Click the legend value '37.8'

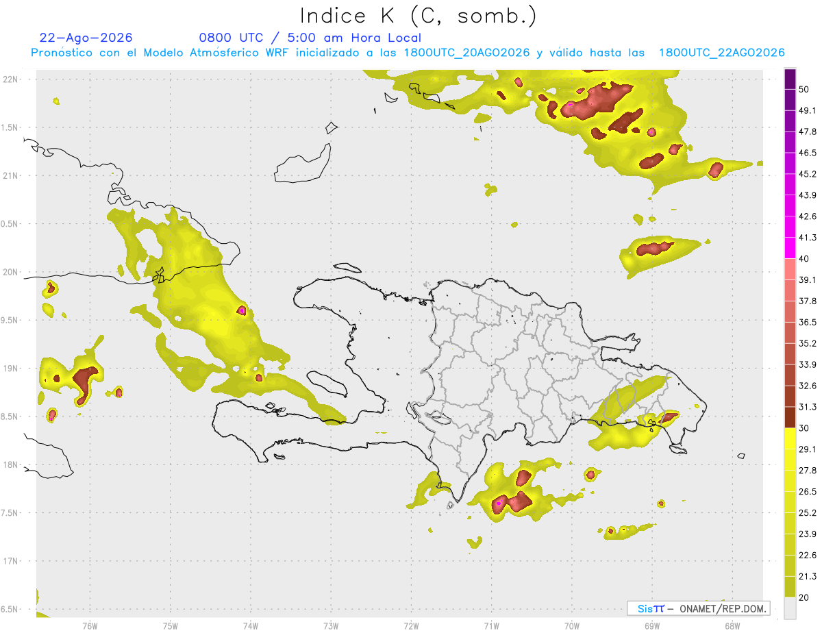click(808, 301)
